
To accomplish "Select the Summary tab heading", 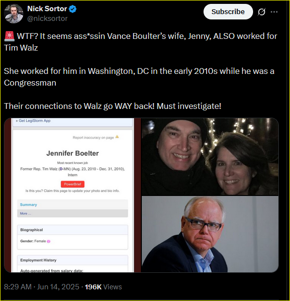I will pos(28,205).
